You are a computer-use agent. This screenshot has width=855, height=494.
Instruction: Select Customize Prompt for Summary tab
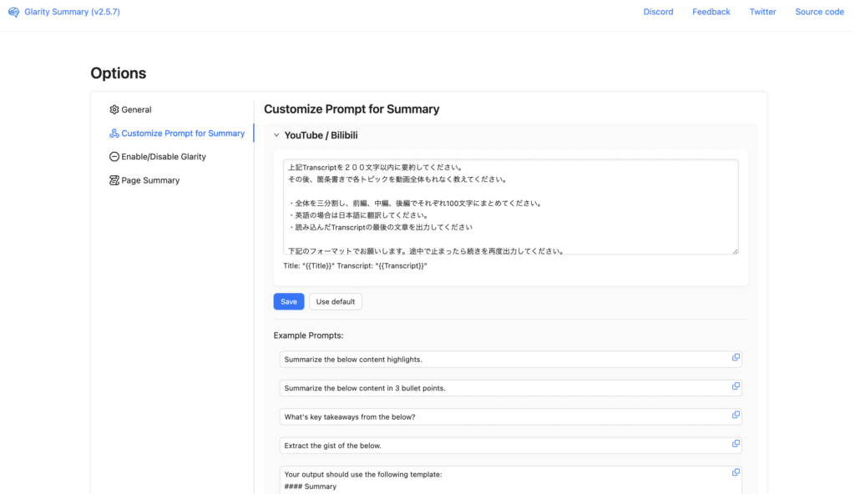pos(183,134)
